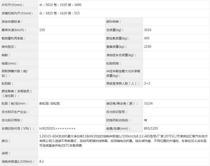Click the fuel consumption value 8.3
Screen dimensions: 210x166
(x=41, y=162)
